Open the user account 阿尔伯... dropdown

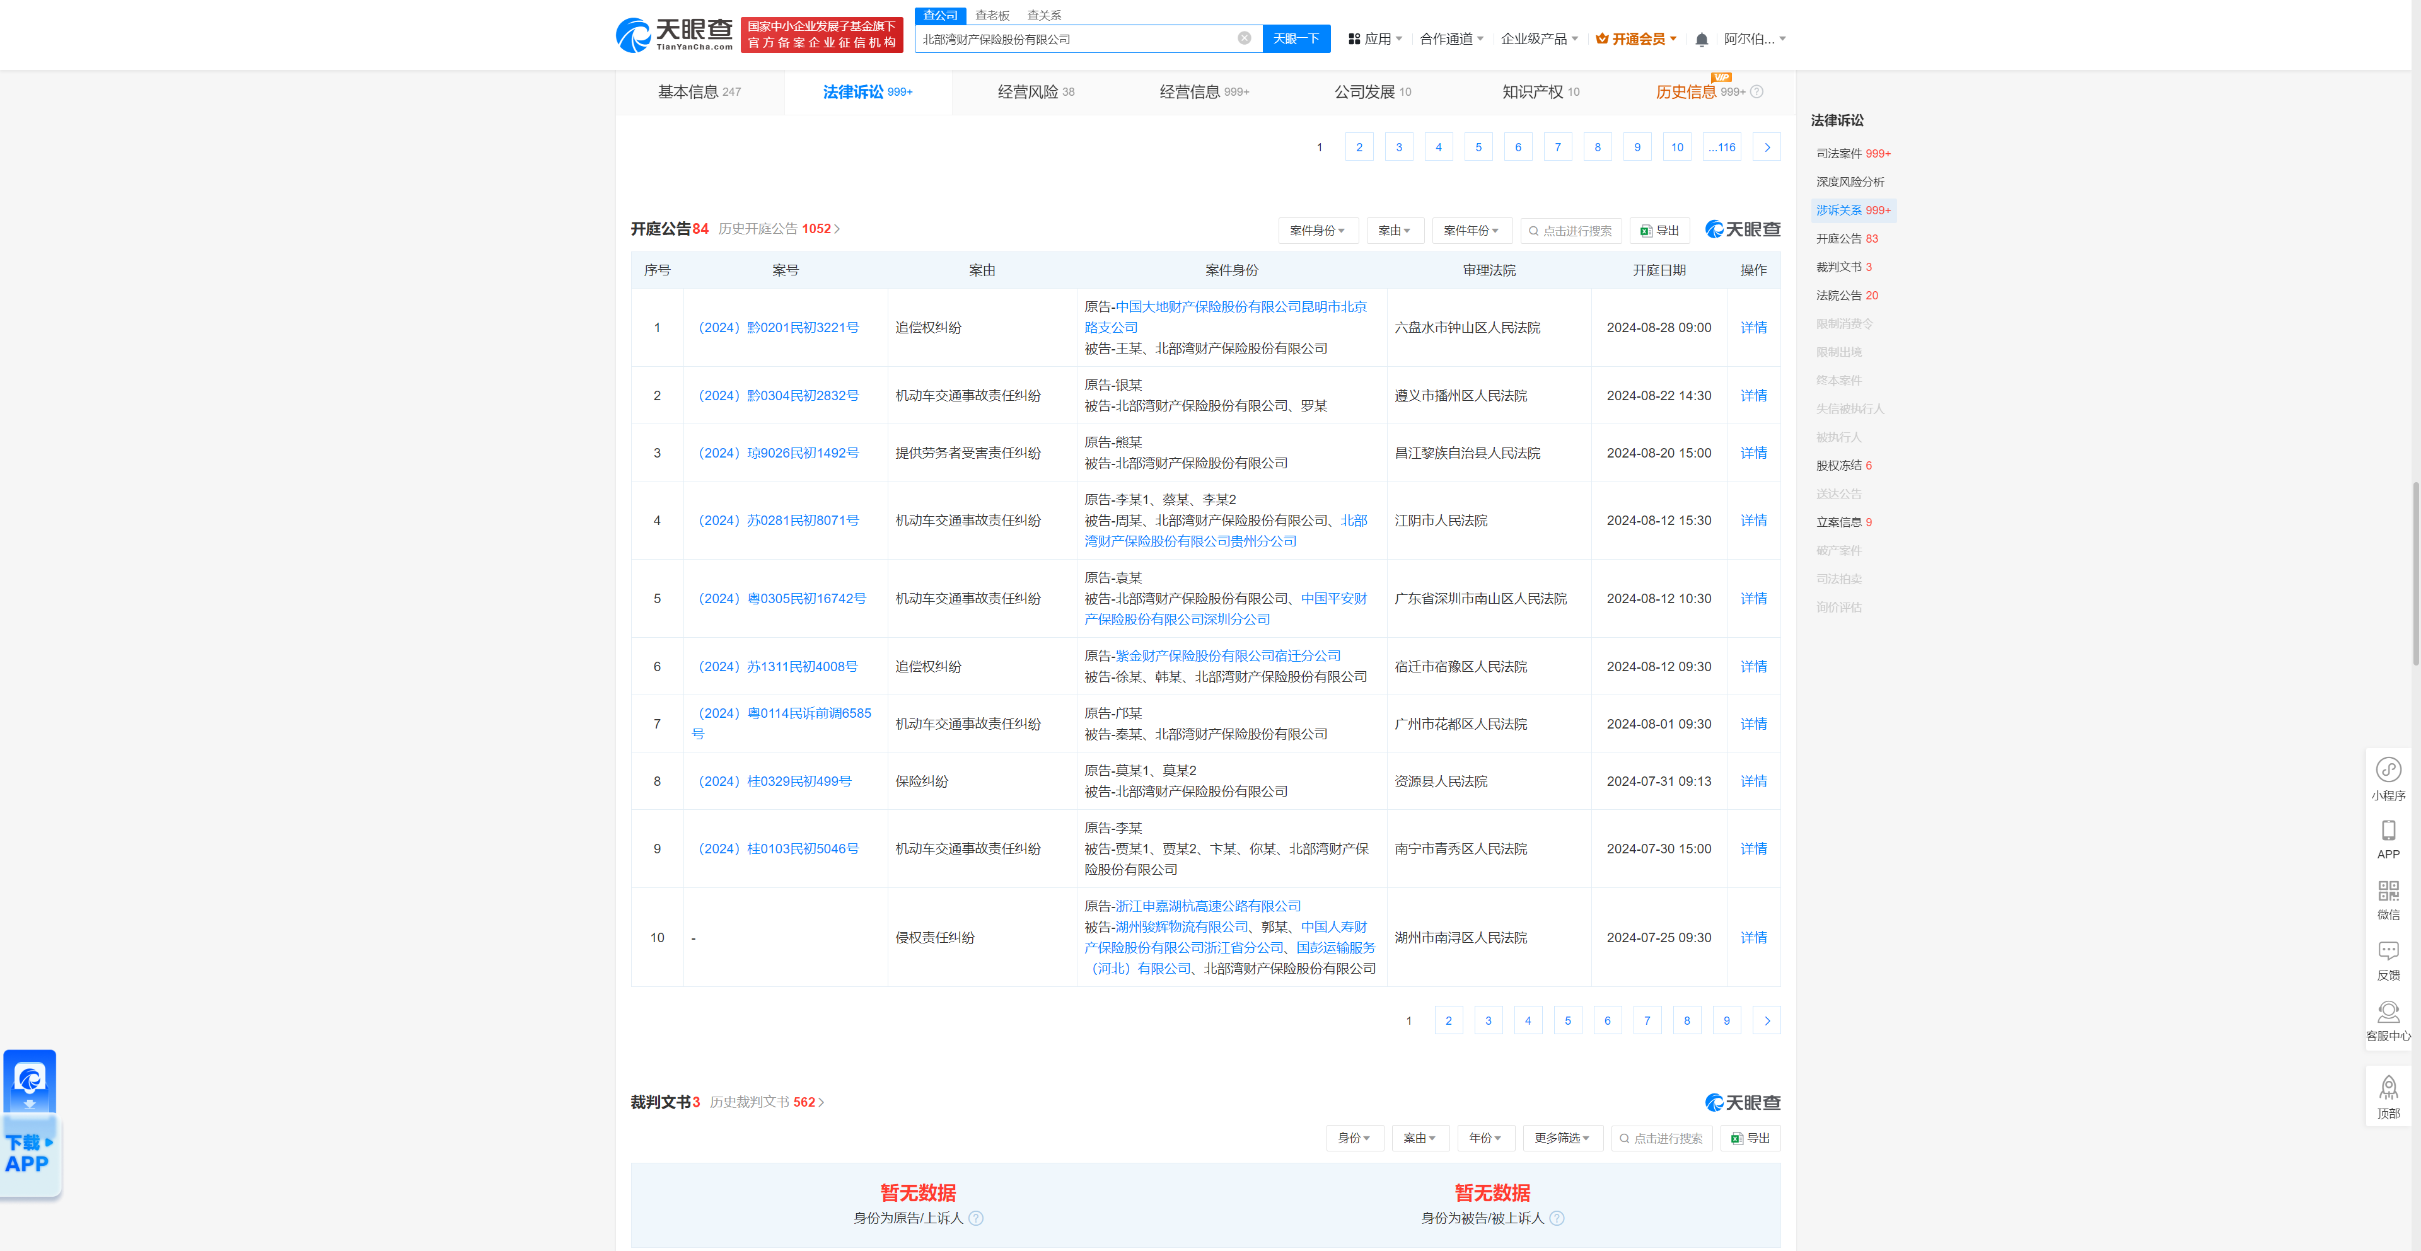point(1755,38)
